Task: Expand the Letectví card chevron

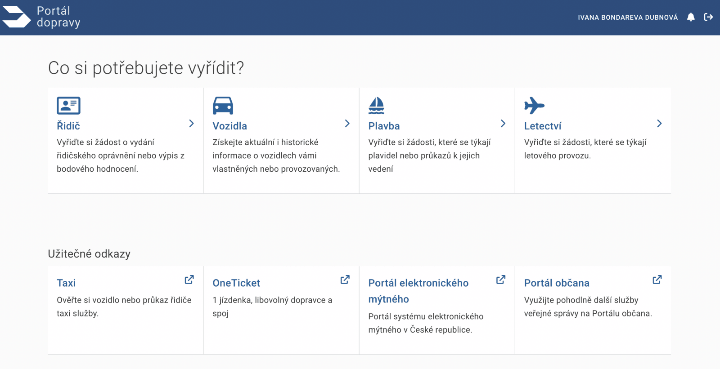Action: pos(659,123)
